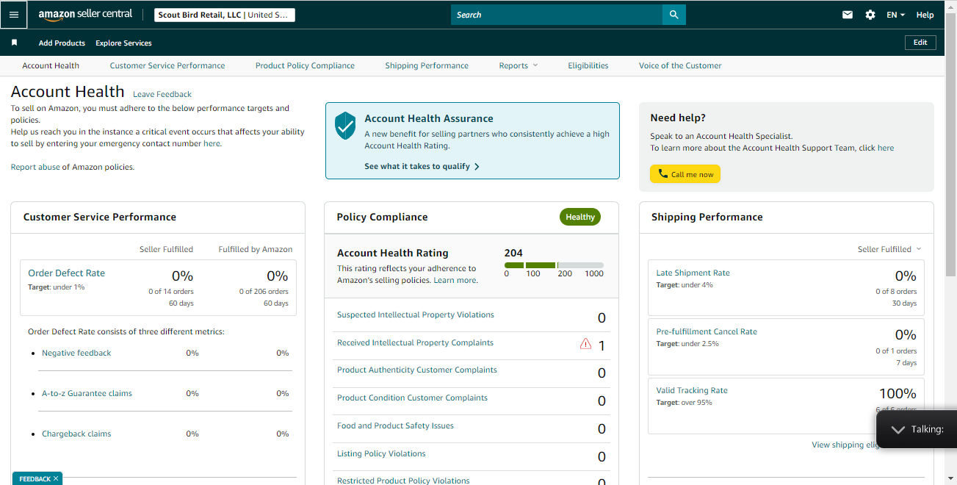
Task: Open the mail messages icon
Action: (x=848, y=15)
